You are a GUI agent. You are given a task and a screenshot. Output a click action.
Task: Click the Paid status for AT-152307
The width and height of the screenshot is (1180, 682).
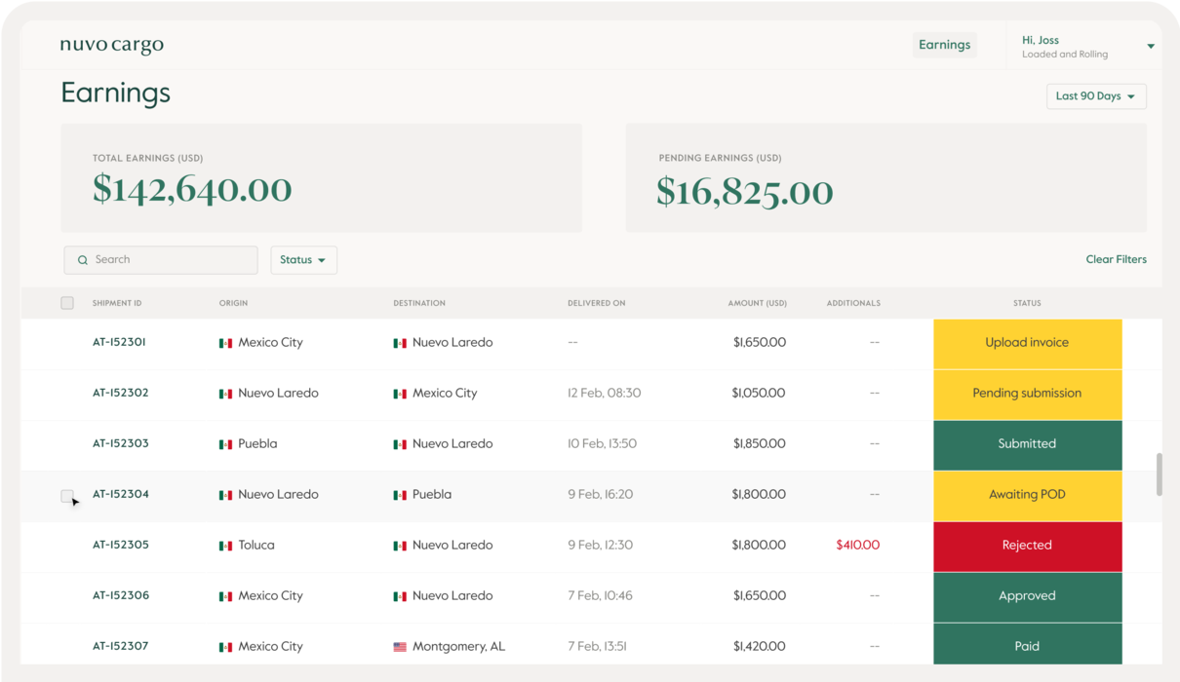[x=1027, y=646]
